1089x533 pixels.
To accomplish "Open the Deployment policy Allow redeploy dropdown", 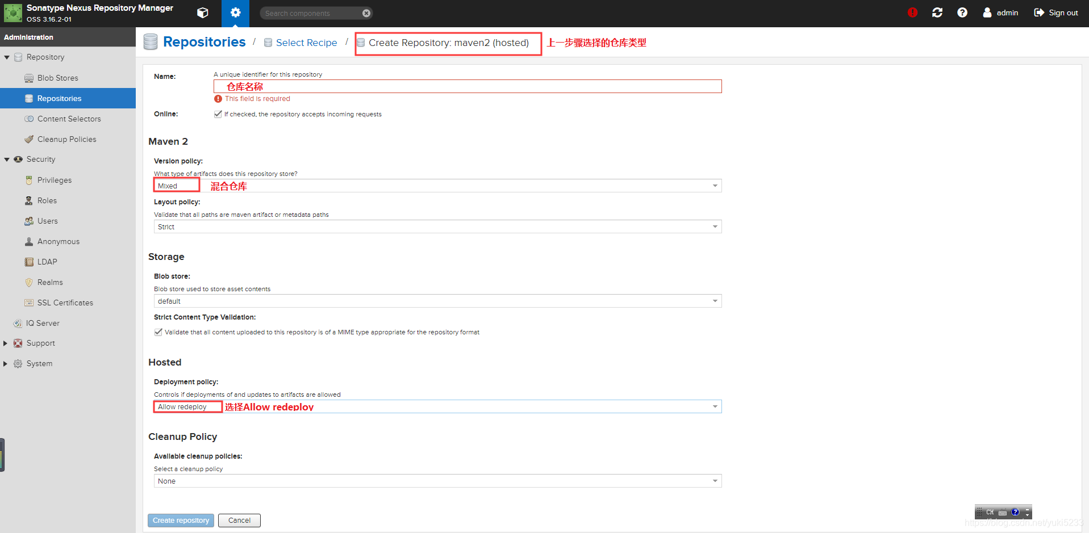I will click(x=437, y=406).
